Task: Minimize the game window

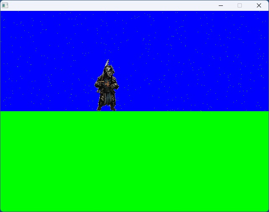Action: [221, 5]
